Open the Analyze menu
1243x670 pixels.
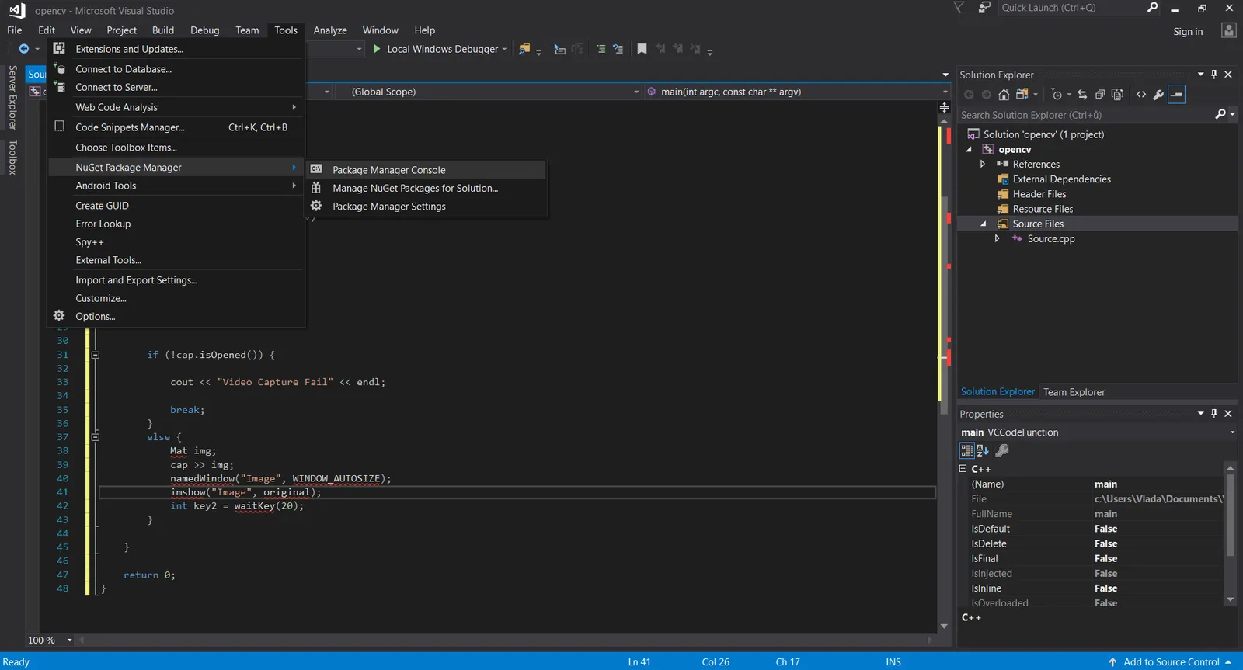[330, 30]
